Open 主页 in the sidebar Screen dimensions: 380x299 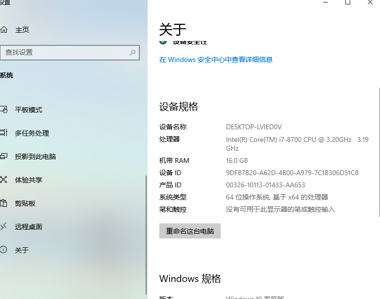pyautogui.click(x=22, y=30)
